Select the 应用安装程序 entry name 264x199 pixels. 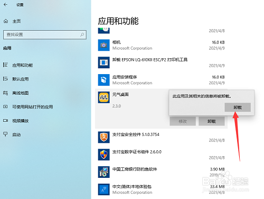[x=125, y=77]
